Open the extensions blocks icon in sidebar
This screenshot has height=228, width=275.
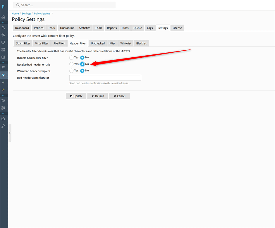3,108
